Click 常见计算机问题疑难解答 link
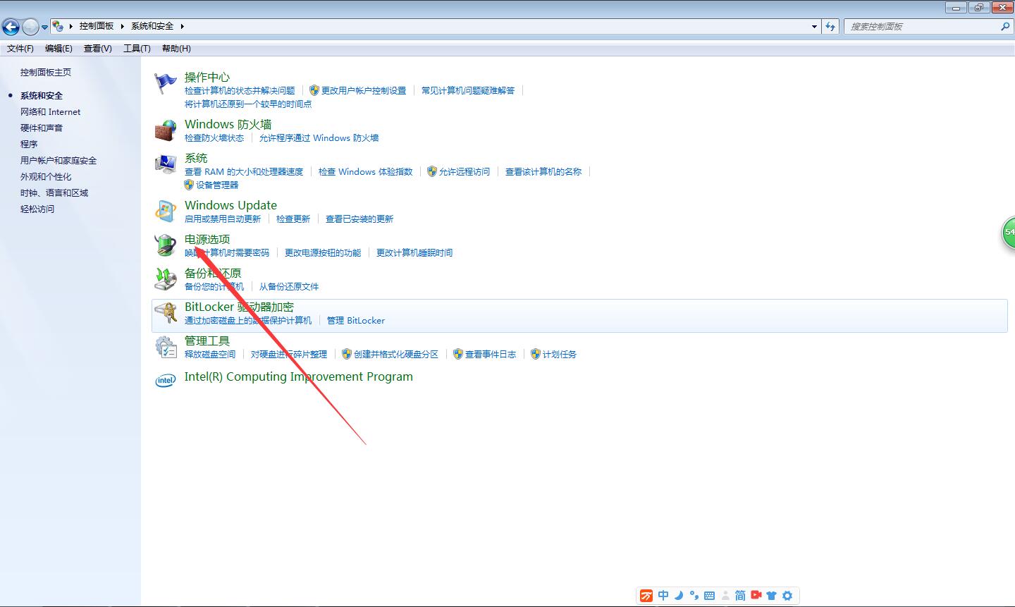Screen dimensions: 1015x607 [x=468, y=91]
